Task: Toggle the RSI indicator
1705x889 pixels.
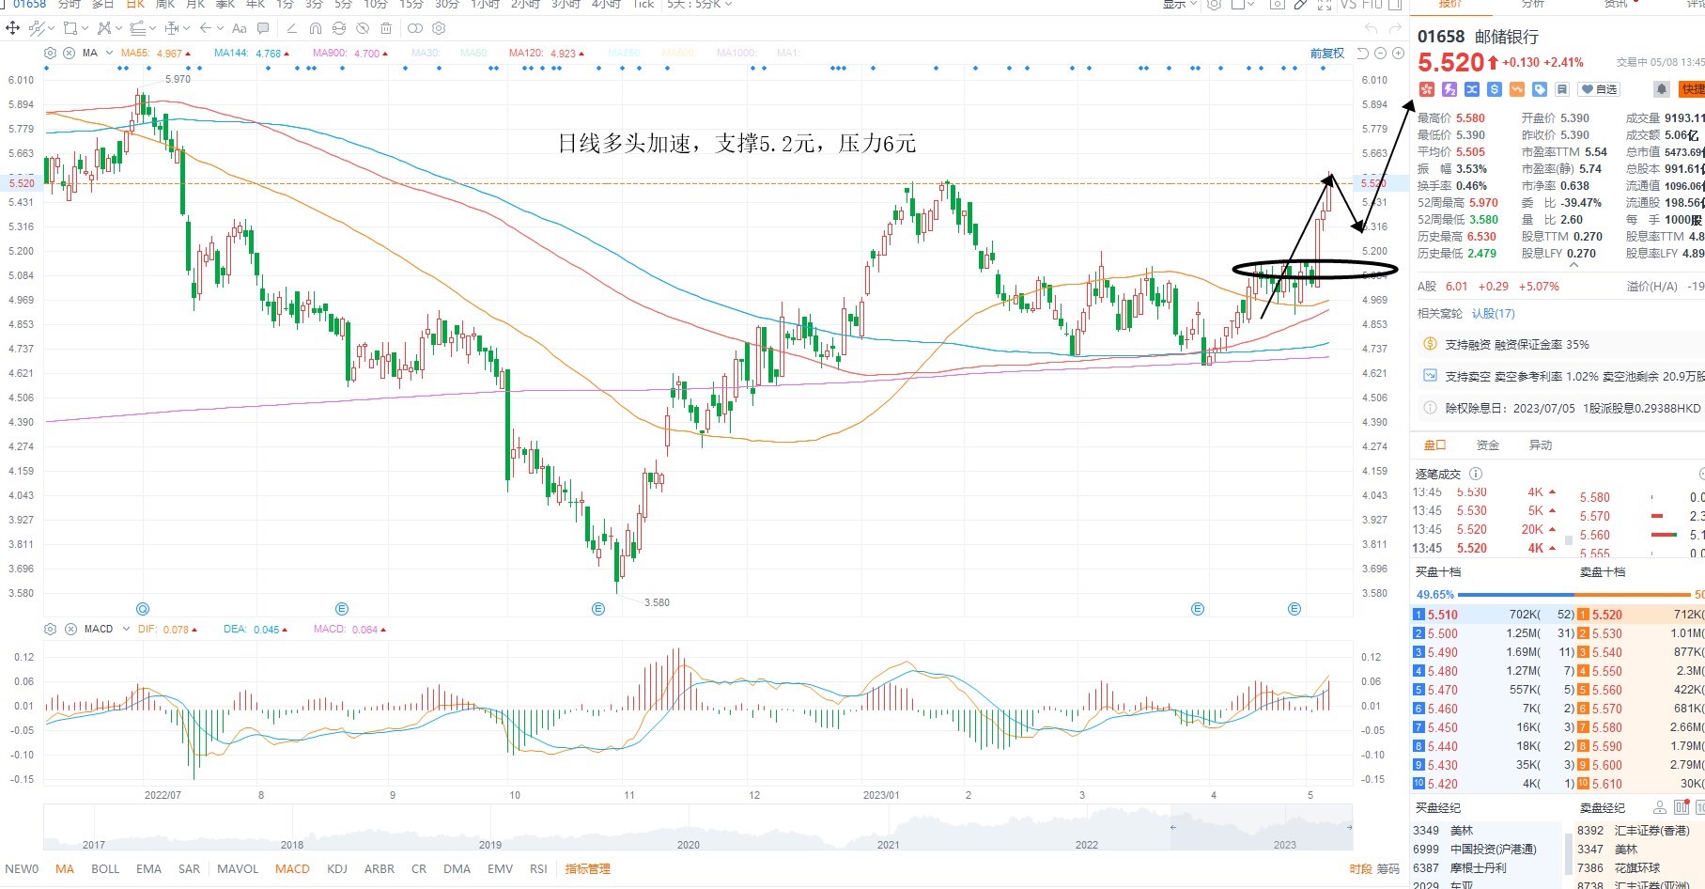Action: (538, 868)
